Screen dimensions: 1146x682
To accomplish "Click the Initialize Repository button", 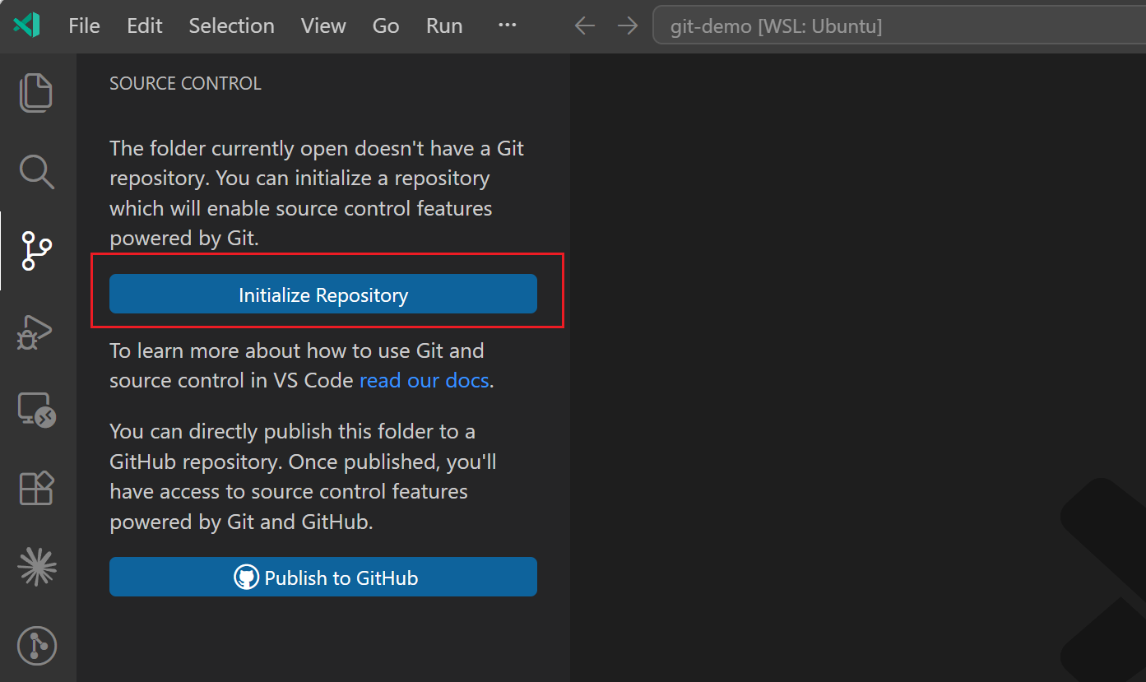I will point(323,294).
